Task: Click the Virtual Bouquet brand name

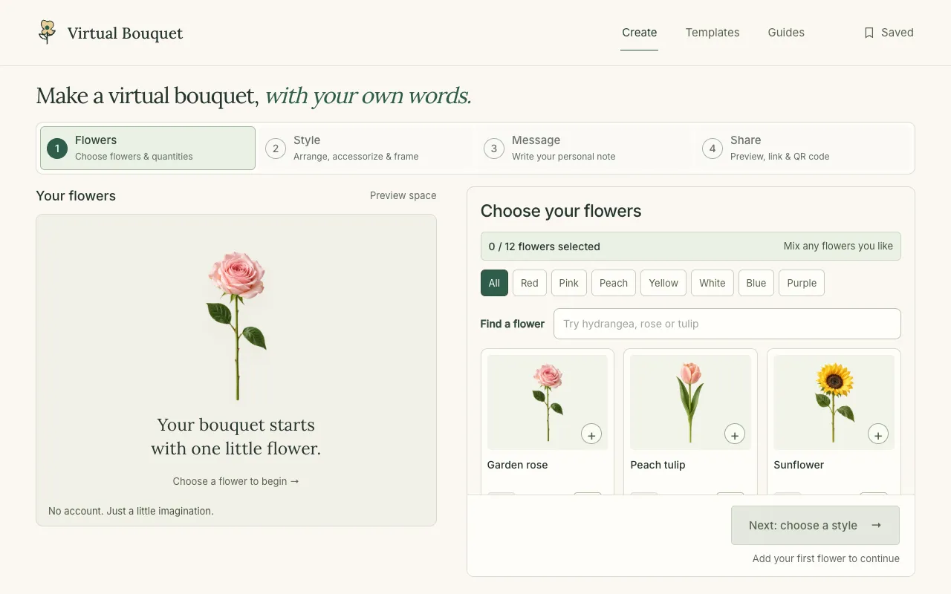Action: (125, 33)
